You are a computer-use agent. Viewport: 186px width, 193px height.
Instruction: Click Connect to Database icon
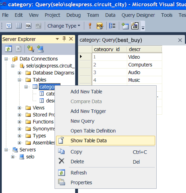tap(30, 49)
